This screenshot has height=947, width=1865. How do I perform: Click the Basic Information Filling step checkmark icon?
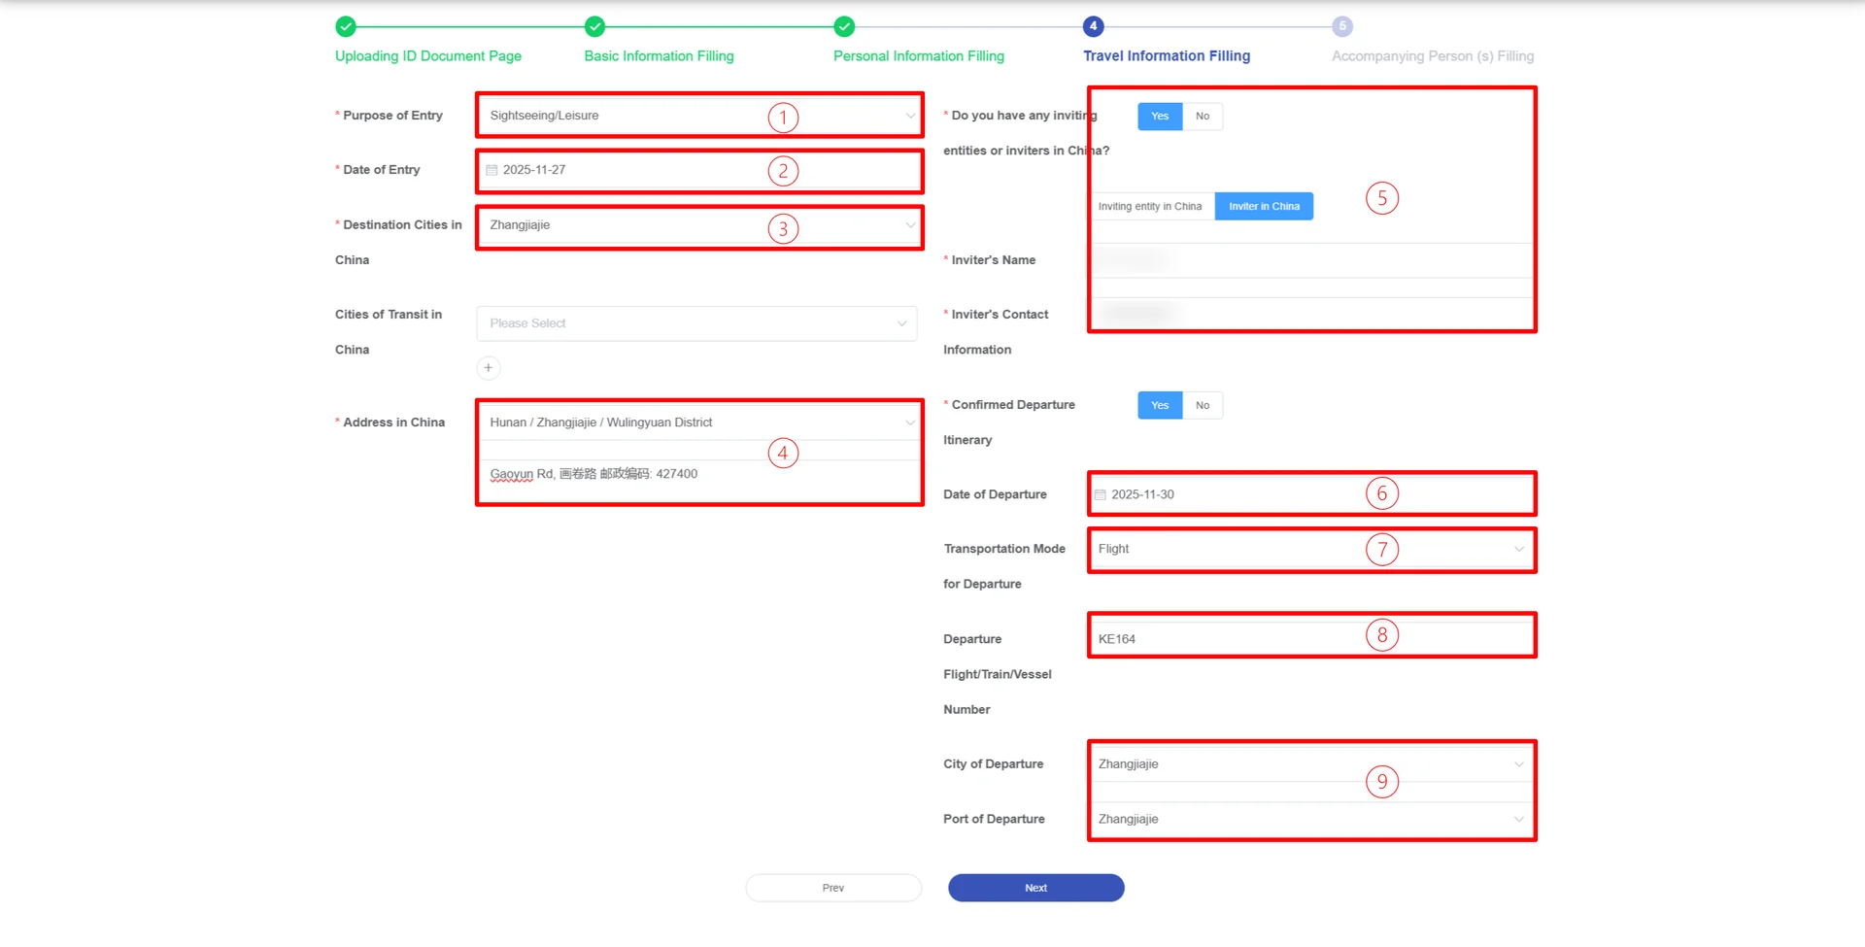click(x=595, y=26)
